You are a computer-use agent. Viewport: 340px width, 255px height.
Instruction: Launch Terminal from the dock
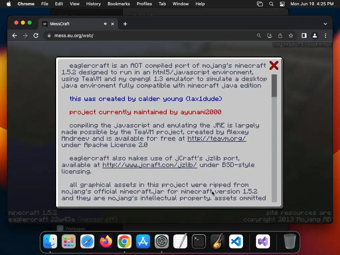point(199,241)
